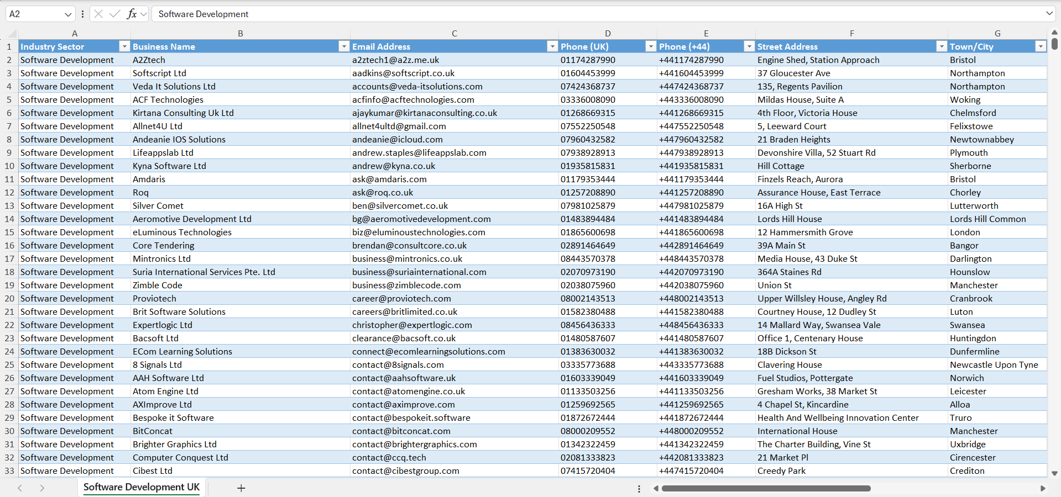This screenshot has width=1061, height=497.
Task: Open Industry Sector filter dropdown
Action: tap(124, 46)
